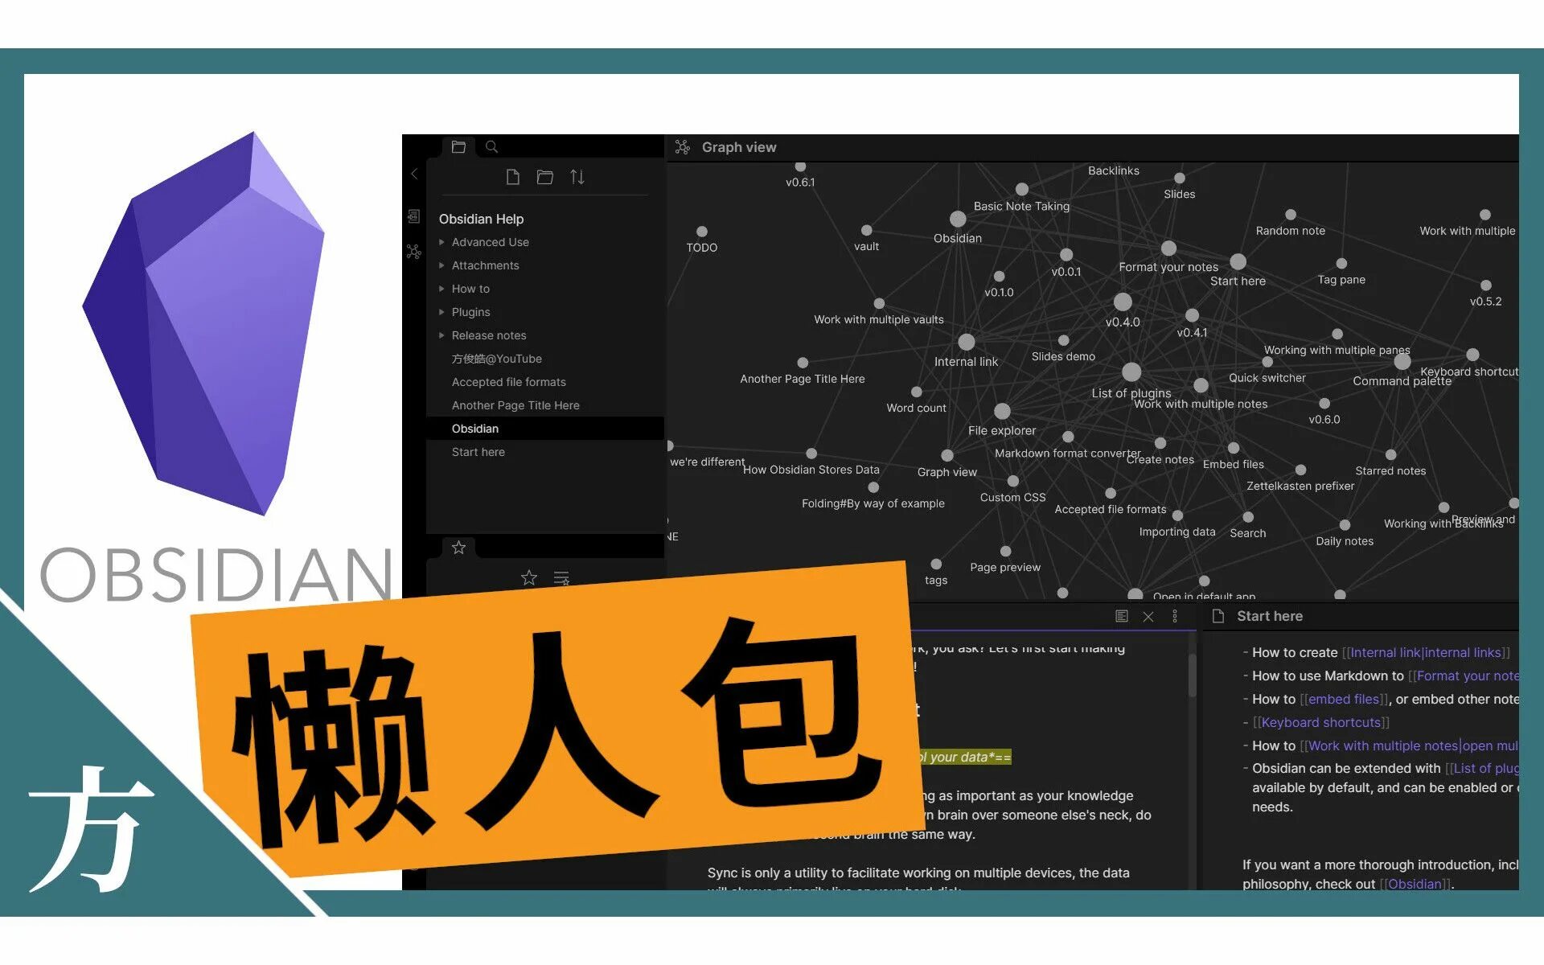This screenshot has height=965, width=1544.
Task: Change file sort order
Action: [577, 177]
